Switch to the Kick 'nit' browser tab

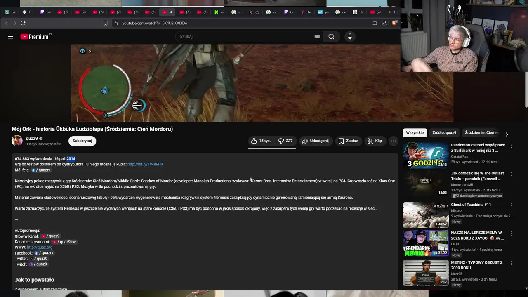220,12
